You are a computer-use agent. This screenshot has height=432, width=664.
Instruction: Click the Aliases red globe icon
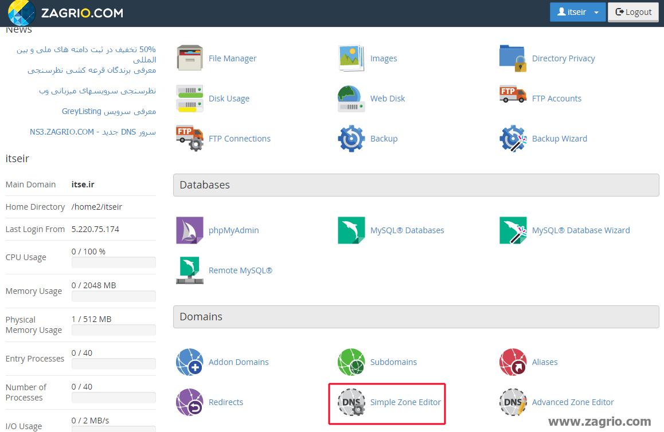coord(513,362)
